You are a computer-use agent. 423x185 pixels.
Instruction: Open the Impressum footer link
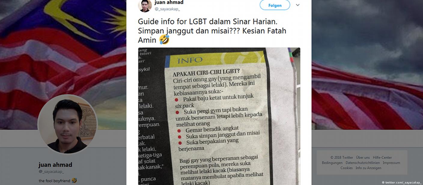(391, 163)
